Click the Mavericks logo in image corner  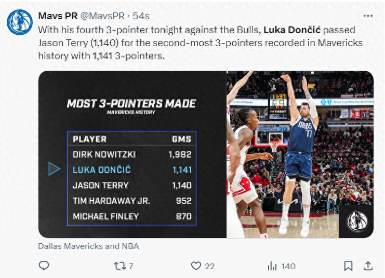click(x=357, y=221)
